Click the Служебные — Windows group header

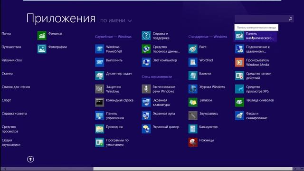click(x=113, y=37)
